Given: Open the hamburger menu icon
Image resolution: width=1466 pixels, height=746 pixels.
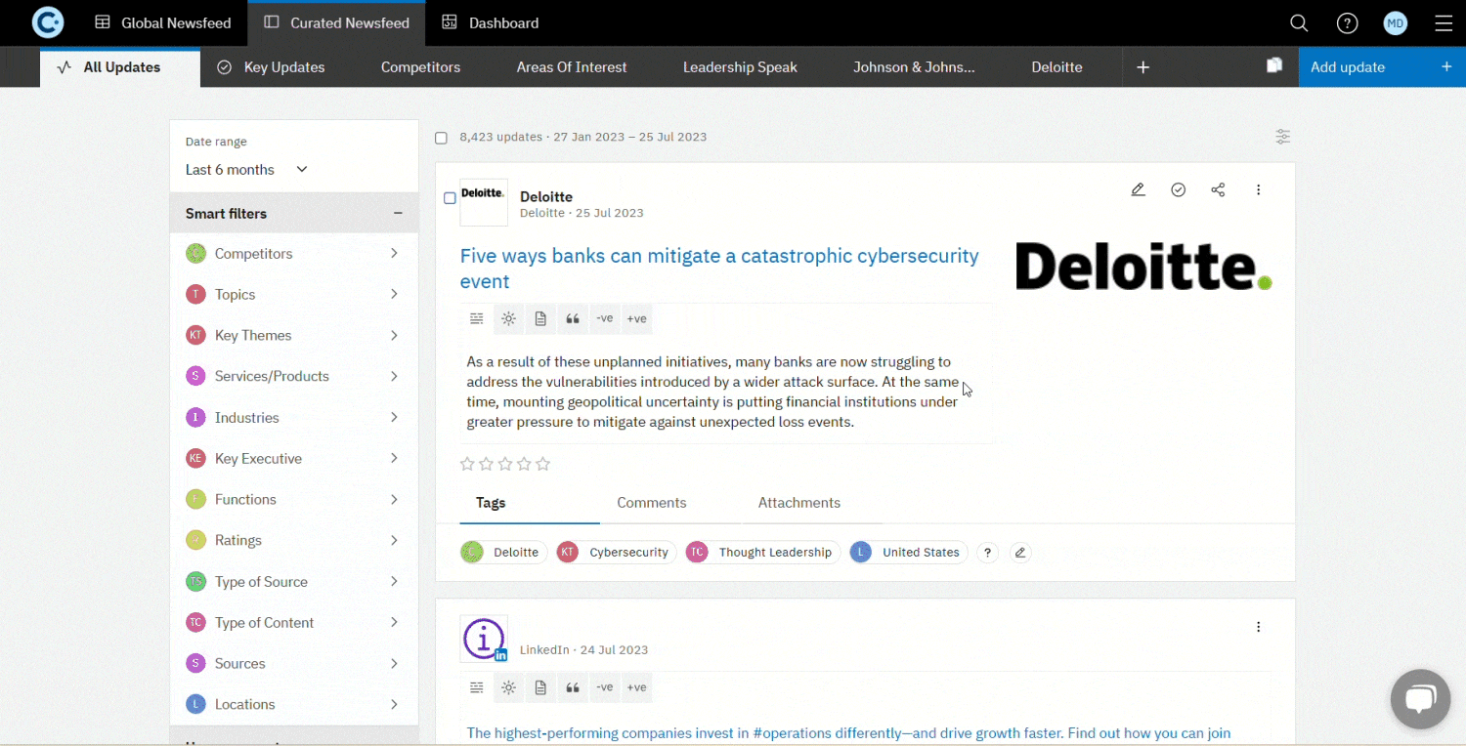Looking at the screenshot, I should [1444, 23].
